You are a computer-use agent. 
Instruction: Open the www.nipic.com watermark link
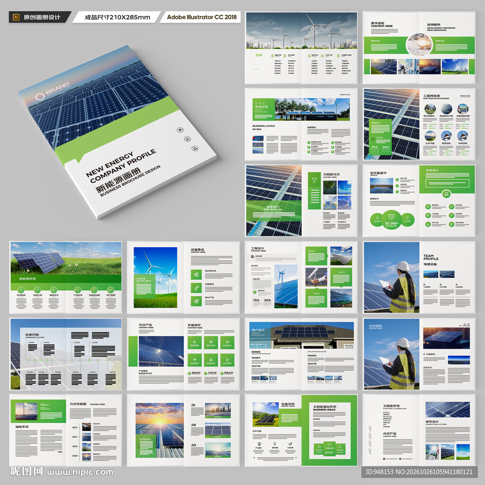pos(80,472)
